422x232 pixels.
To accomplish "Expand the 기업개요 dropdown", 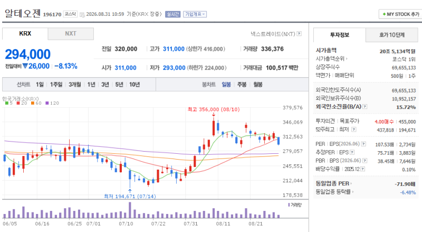I will [195, 14].
